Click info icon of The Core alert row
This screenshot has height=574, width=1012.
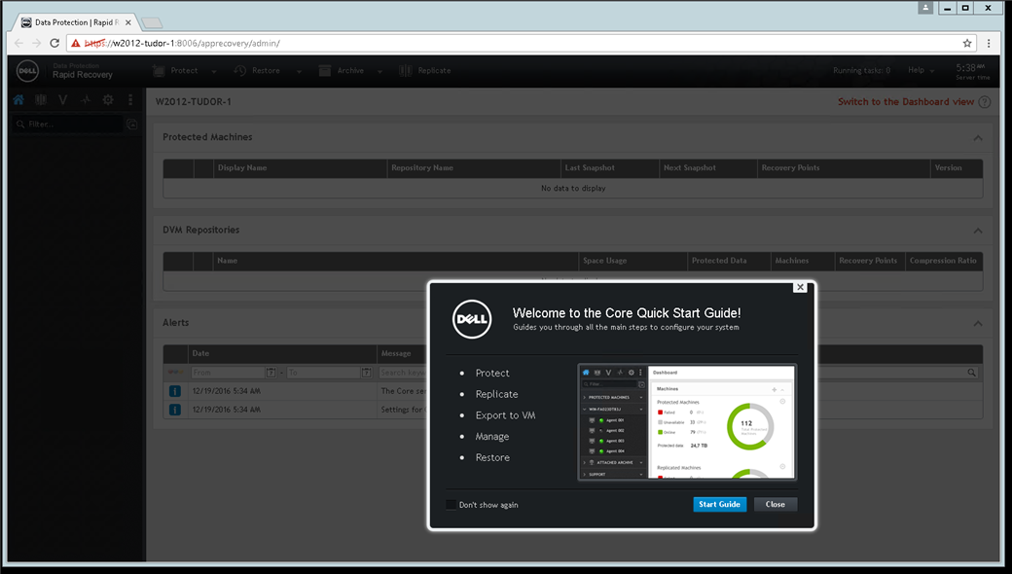point(175,391)
